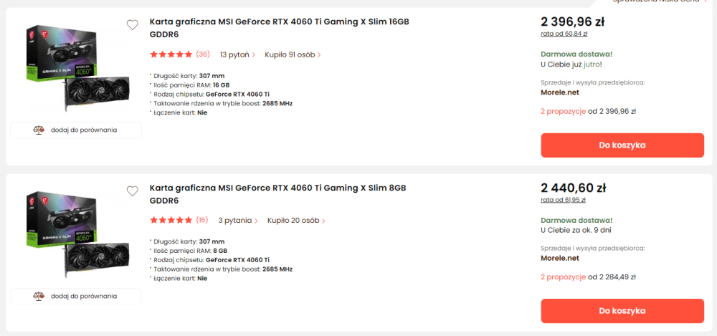The height and width of the screenshot is (336, 717).
Task: Add the 8GB card to cart
Action: tap(622, 311)
